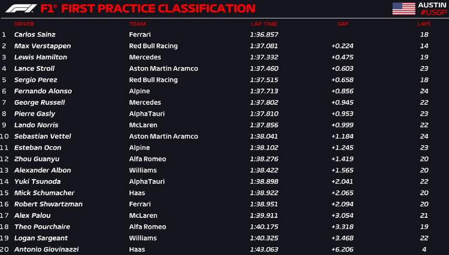449x255 pixels.
Task: Click Lando Norris's gap value +0.999
Action: pyautogui.click(x=342, y=125)
